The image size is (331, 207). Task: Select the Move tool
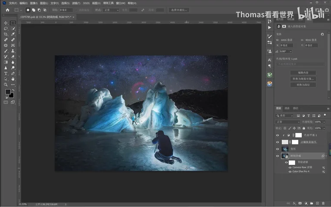pos(6,23)
